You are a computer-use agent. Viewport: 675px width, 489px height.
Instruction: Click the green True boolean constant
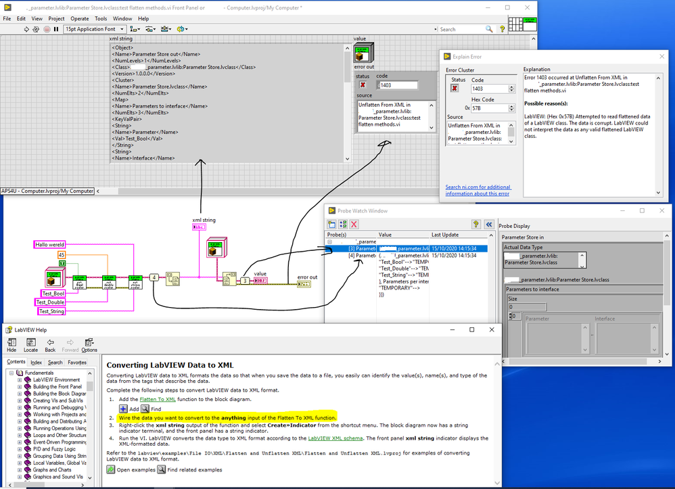tap(62, 264)
